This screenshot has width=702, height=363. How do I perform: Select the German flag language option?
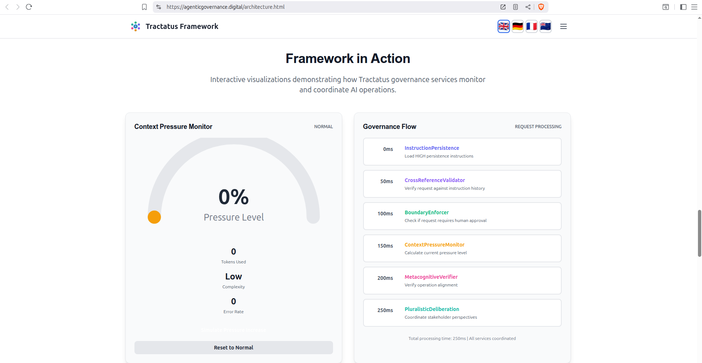pos(517,26)
